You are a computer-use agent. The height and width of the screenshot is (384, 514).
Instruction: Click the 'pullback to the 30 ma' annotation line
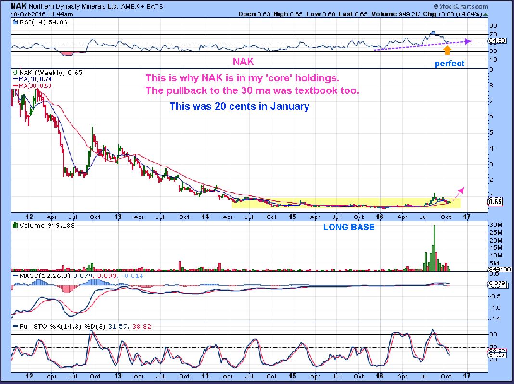pyautogui.click(x=252, y=90)
